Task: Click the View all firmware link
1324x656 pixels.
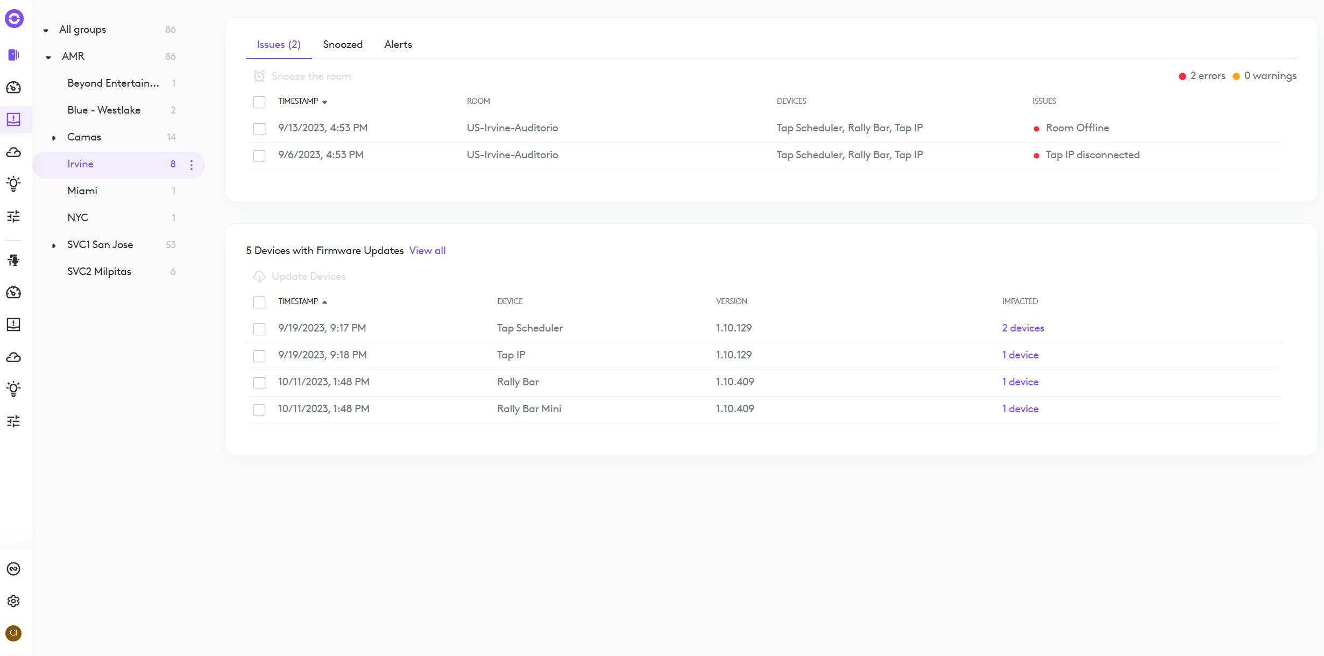Action: coord(427,251)
